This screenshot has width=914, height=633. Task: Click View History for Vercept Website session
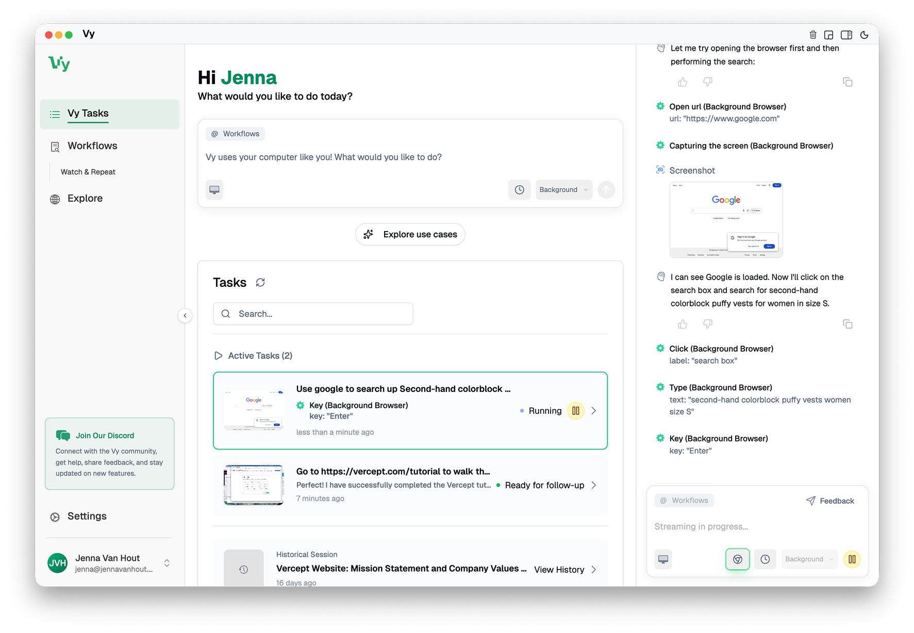559,570
